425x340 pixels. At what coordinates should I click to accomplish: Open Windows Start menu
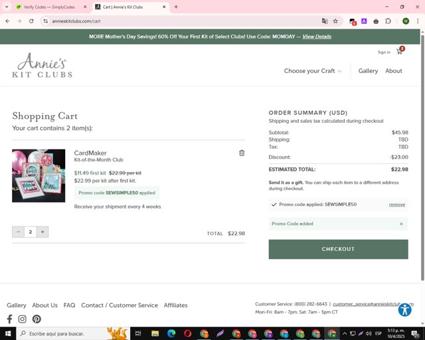[x=8, y=333]
